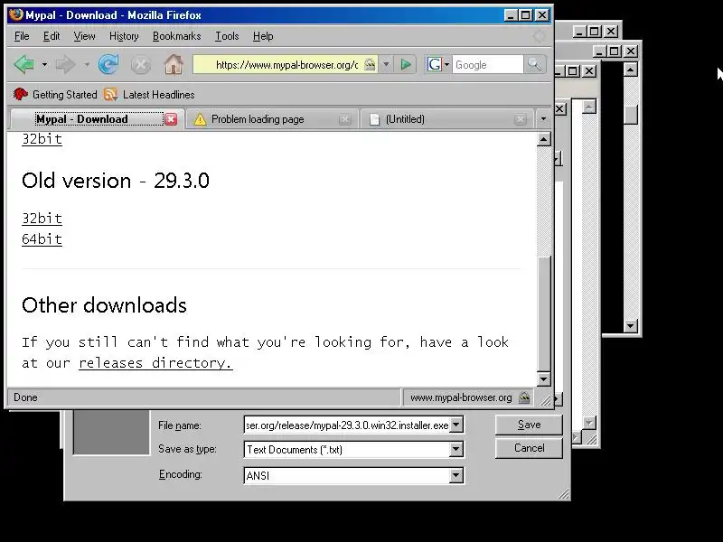The height and width of the screenshot is (542, 723).
Task: Open the releases directory link
Action: [155, 363]
